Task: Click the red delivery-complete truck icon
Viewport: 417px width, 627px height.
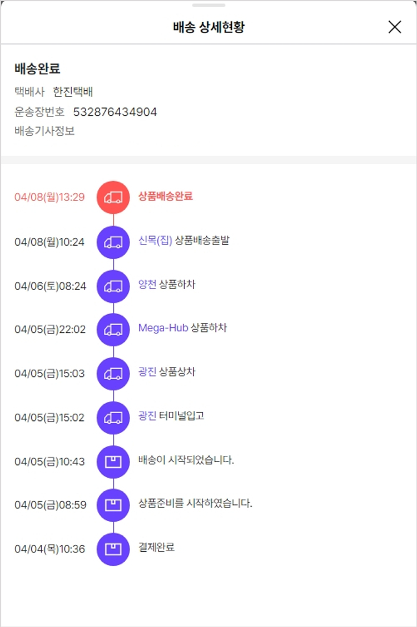Action: pyautogui.click(x=113, y=197)
